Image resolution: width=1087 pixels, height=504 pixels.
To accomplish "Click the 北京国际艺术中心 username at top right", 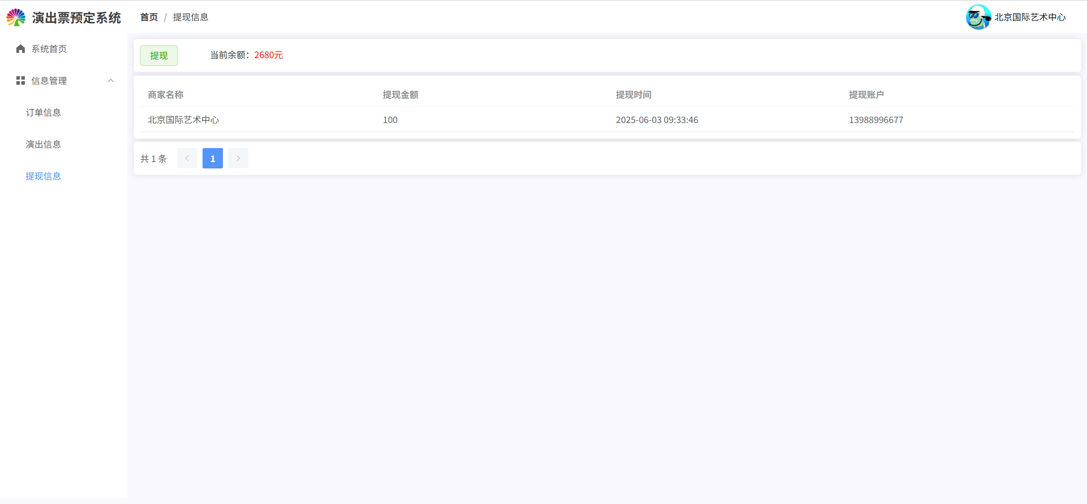I will (x=1030, y=17).
